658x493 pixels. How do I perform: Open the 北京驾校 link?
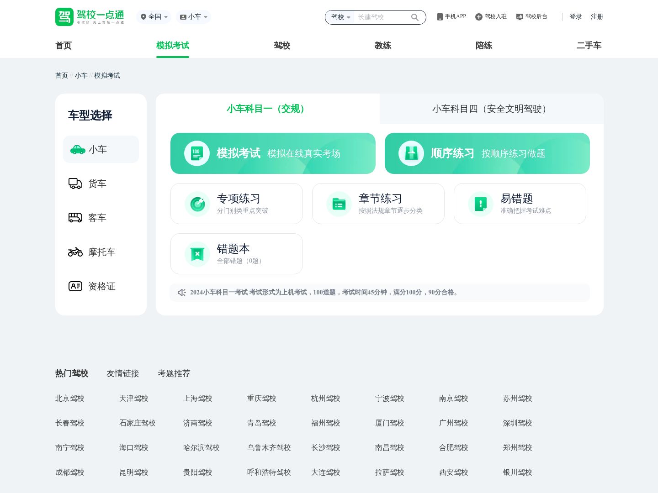pos(70,398)
